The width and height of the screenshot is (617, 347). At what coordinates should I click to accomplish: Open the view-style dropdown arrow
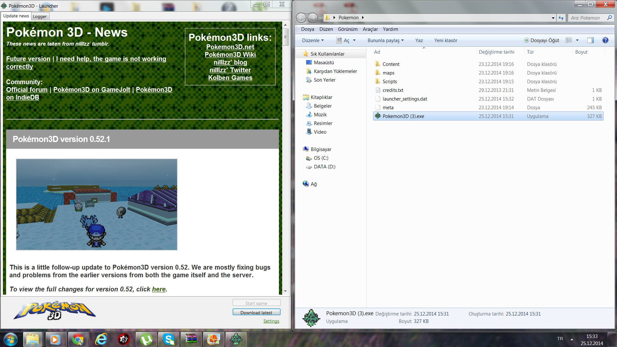(x=577, y=40)
